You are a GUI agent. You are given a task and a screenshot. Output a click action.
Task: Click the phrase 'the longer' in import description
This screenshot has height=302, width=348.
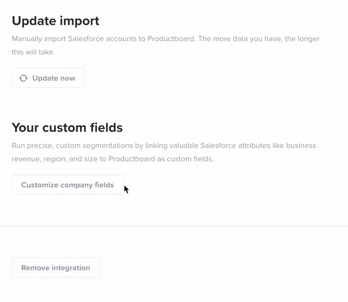302,39
